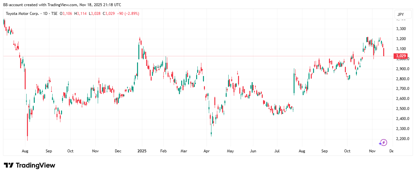The width and height of the screenshot is (416, 175).
Task: Click the 3,300 price scale label
Action: (401, 29)
